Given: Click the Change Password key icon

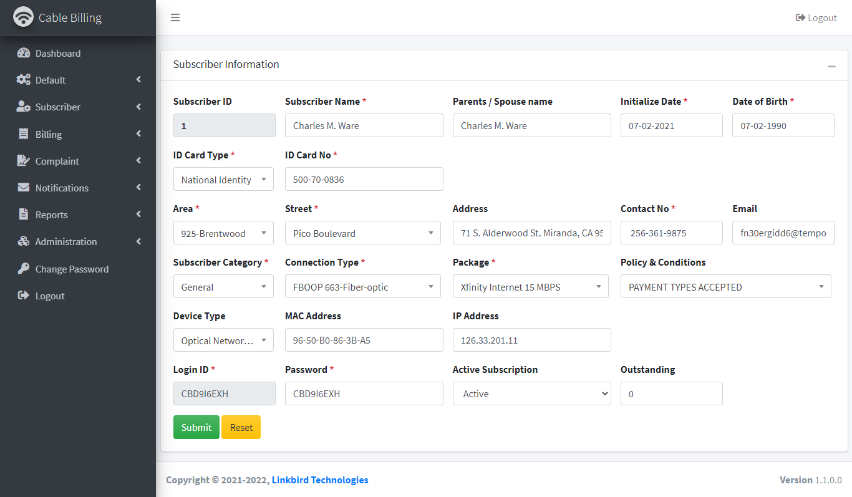Looking at the screenshot, I should (x=24, y=269).
